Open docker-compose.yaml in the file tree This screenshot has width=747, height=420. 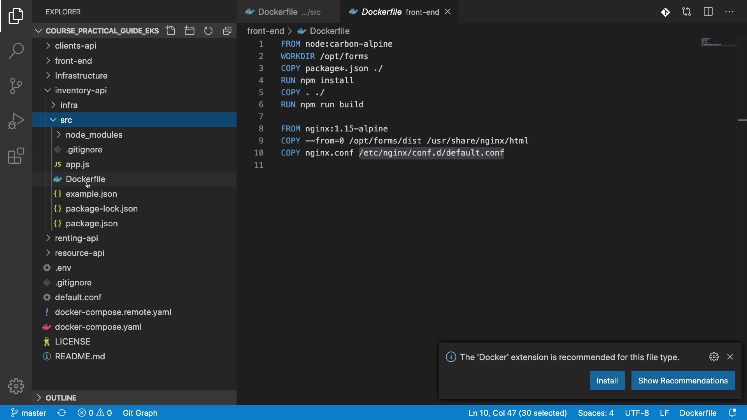click(98, 327)
